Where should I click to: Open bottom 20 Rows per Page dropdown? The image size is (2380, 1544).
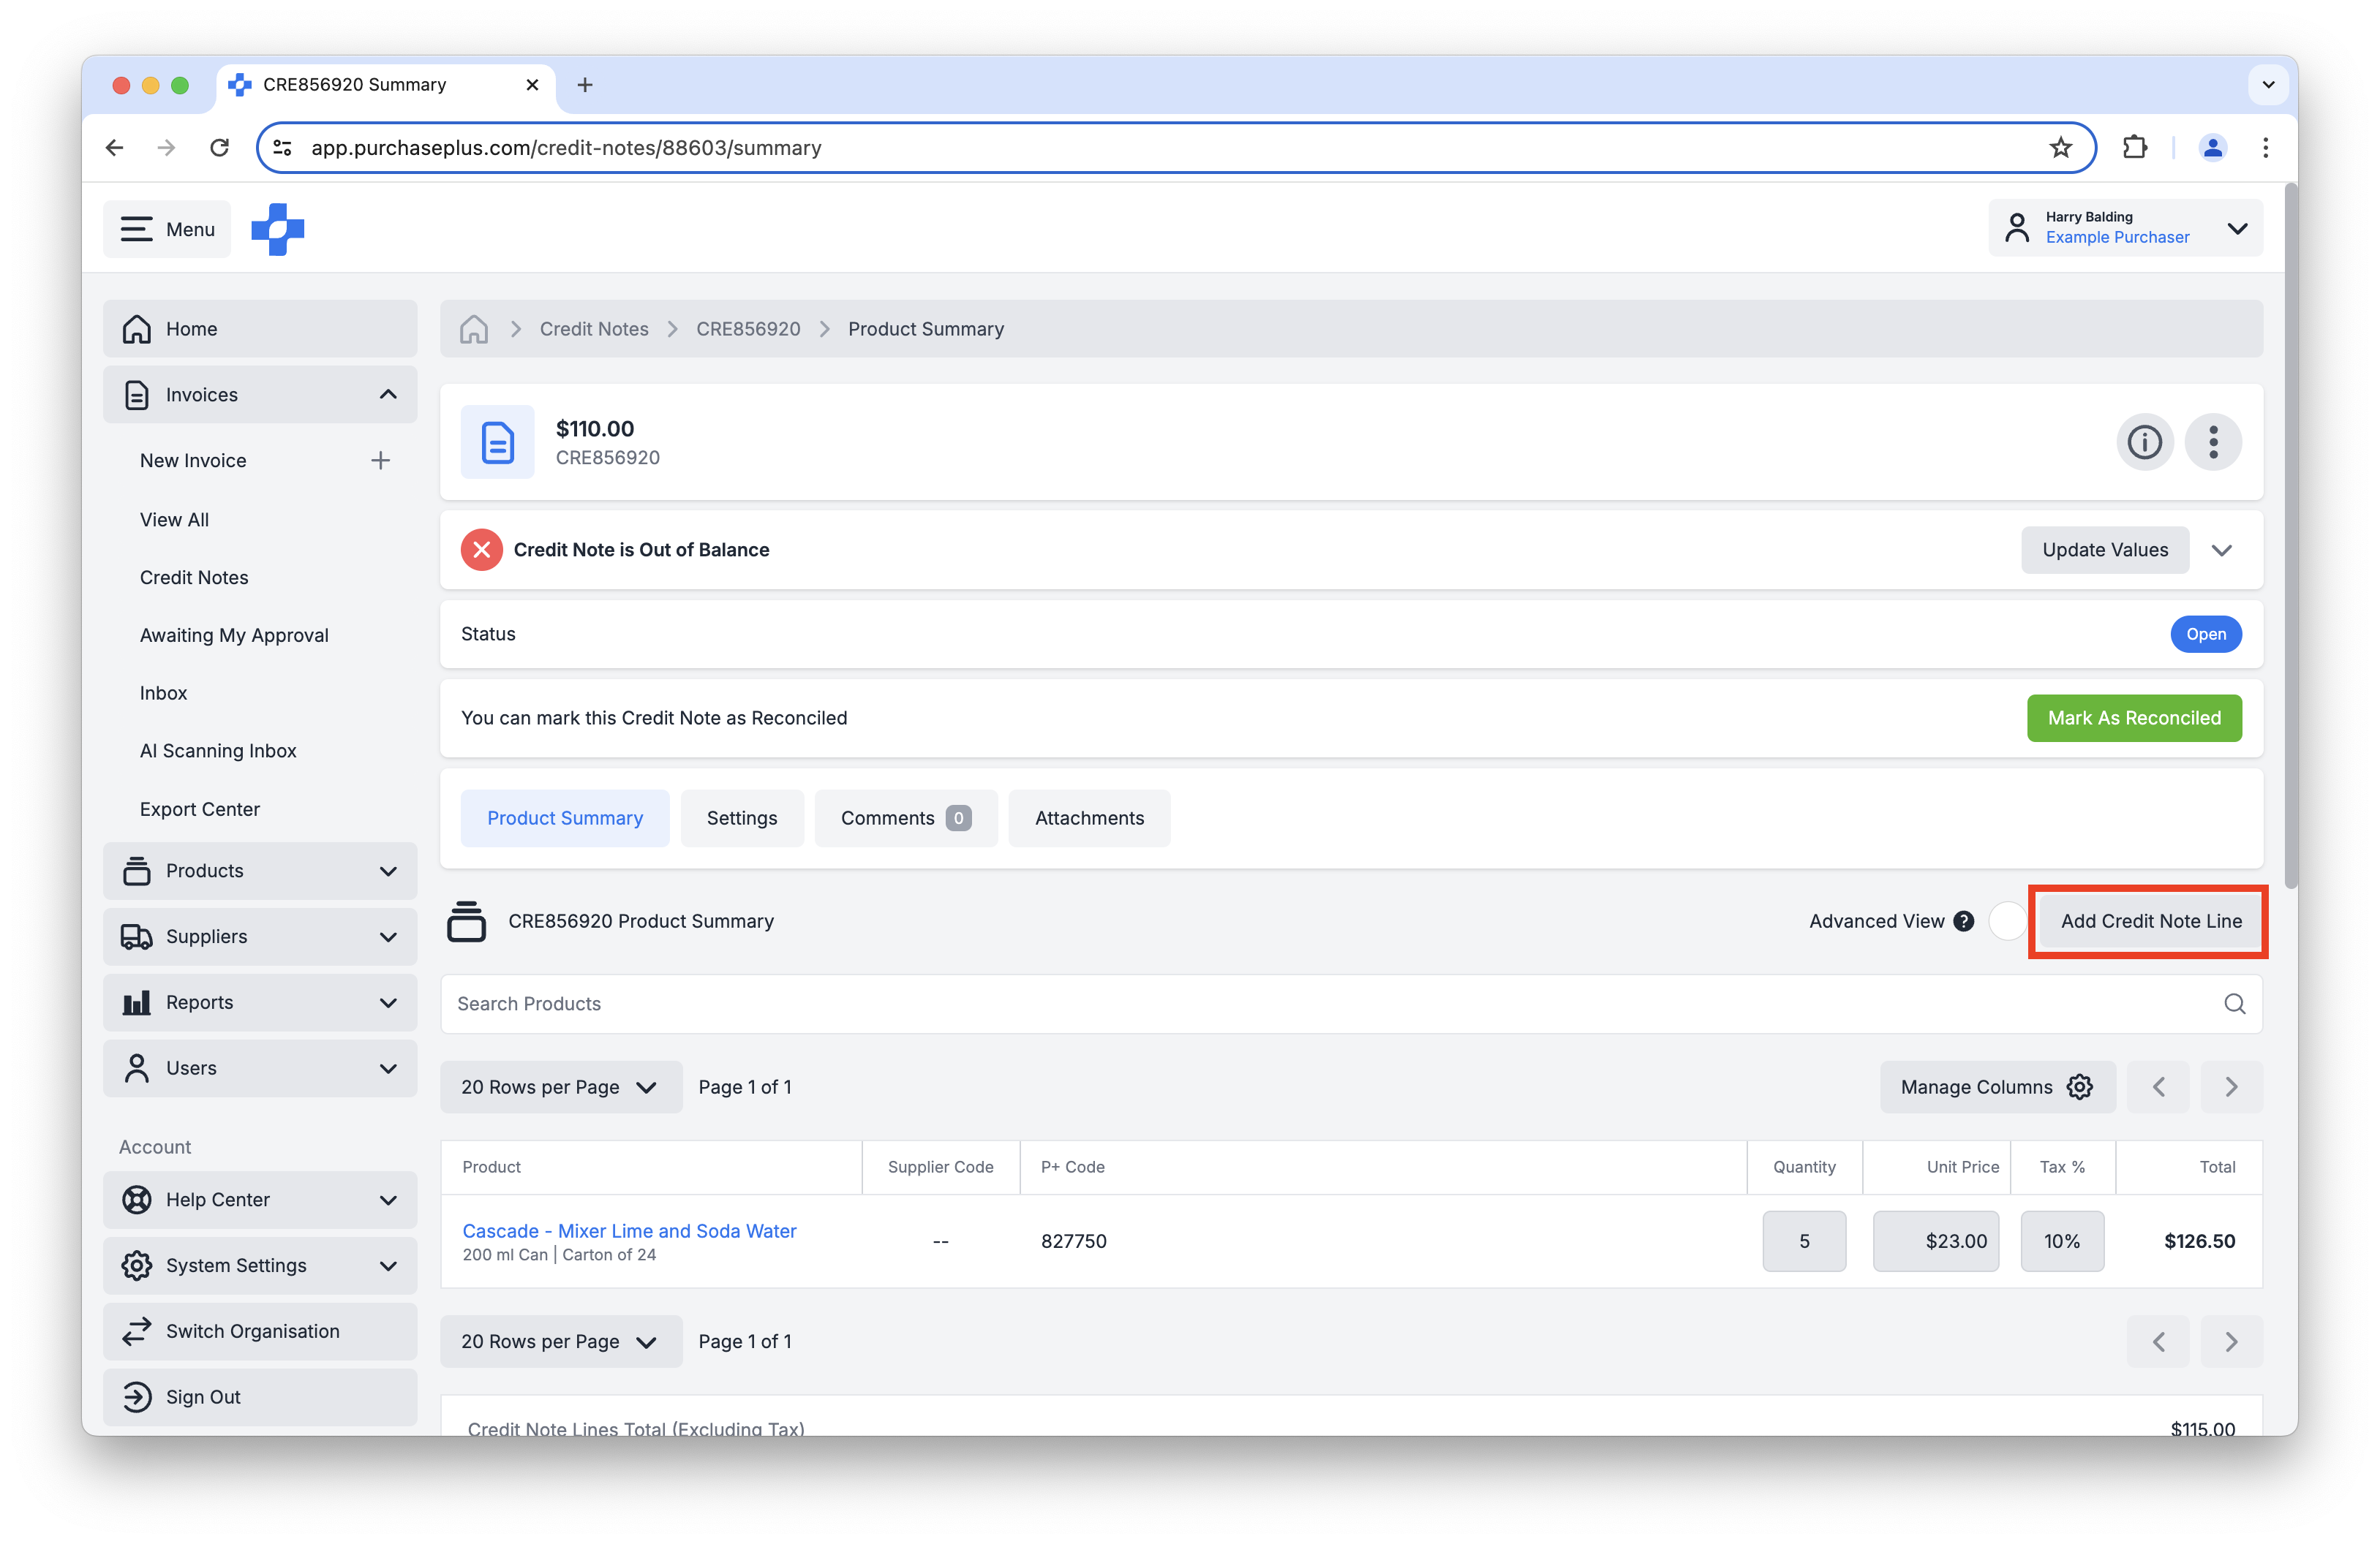tap(561, 1341)
